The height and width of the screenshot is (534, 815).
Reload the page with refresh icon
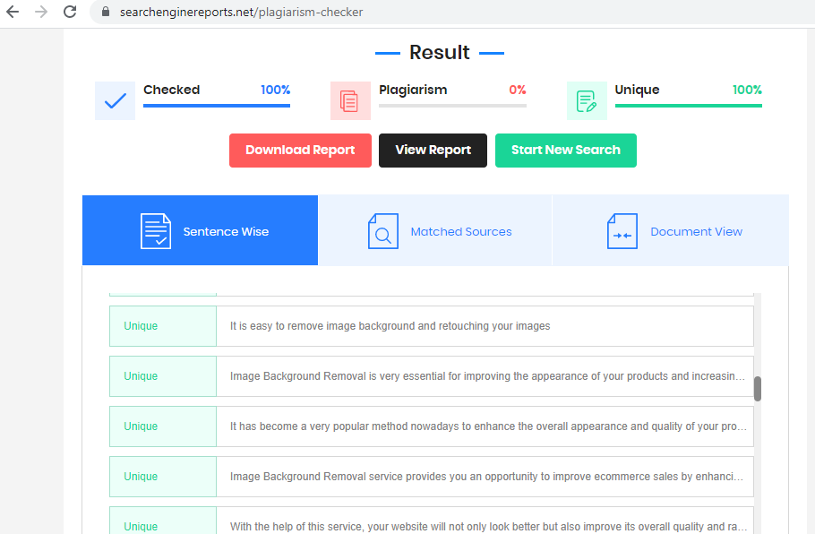(69, 13)
